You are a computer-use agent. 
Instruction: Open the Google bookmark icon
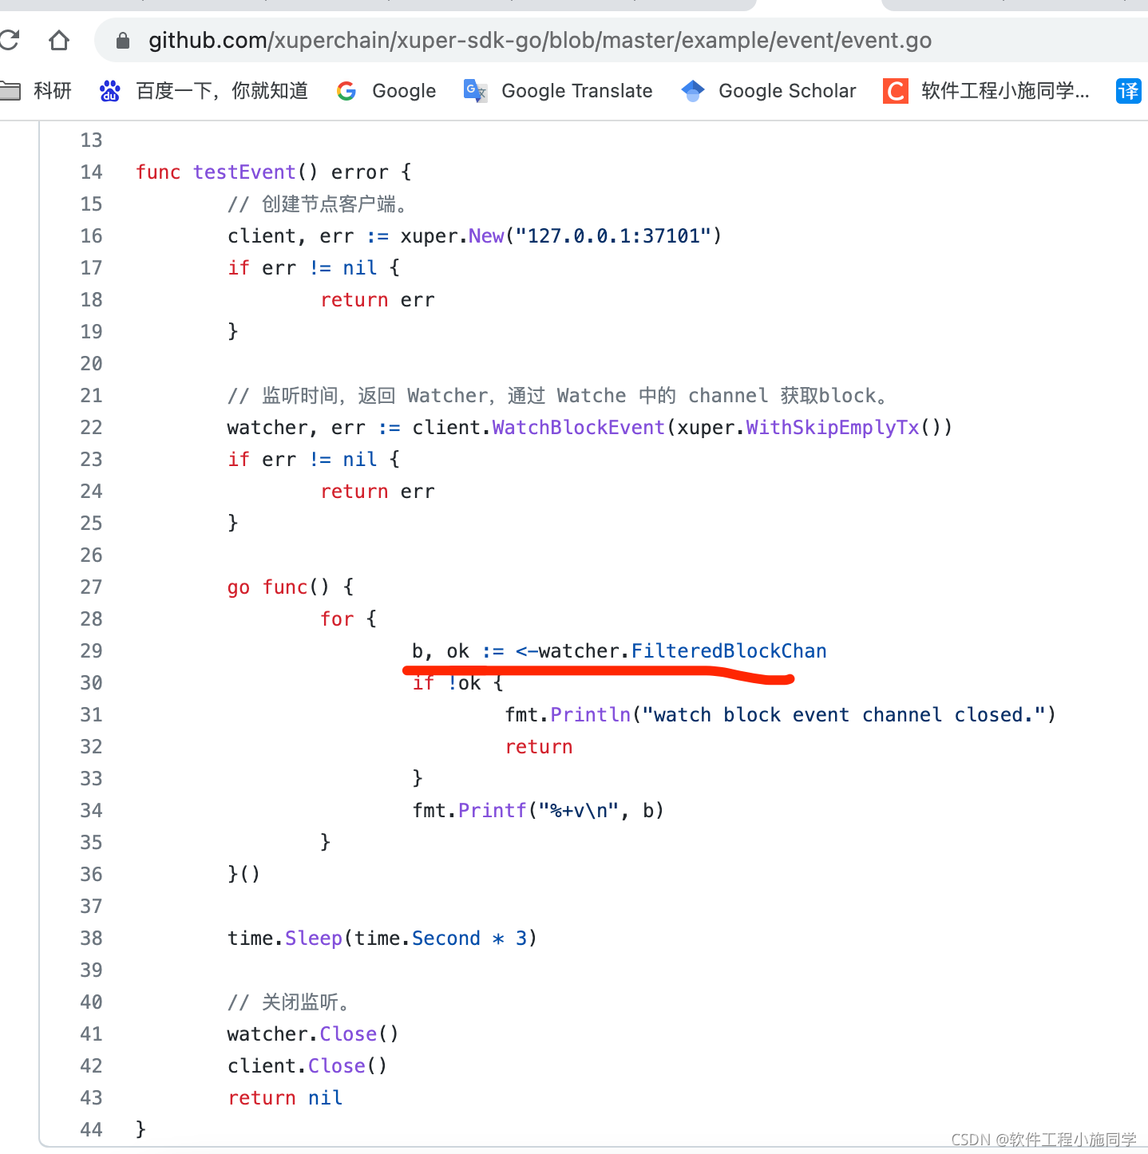tap(346, 91)
